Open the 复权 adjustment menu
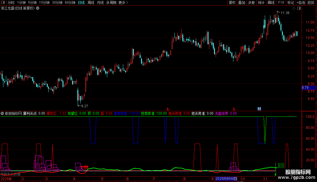 coord(232,3)
